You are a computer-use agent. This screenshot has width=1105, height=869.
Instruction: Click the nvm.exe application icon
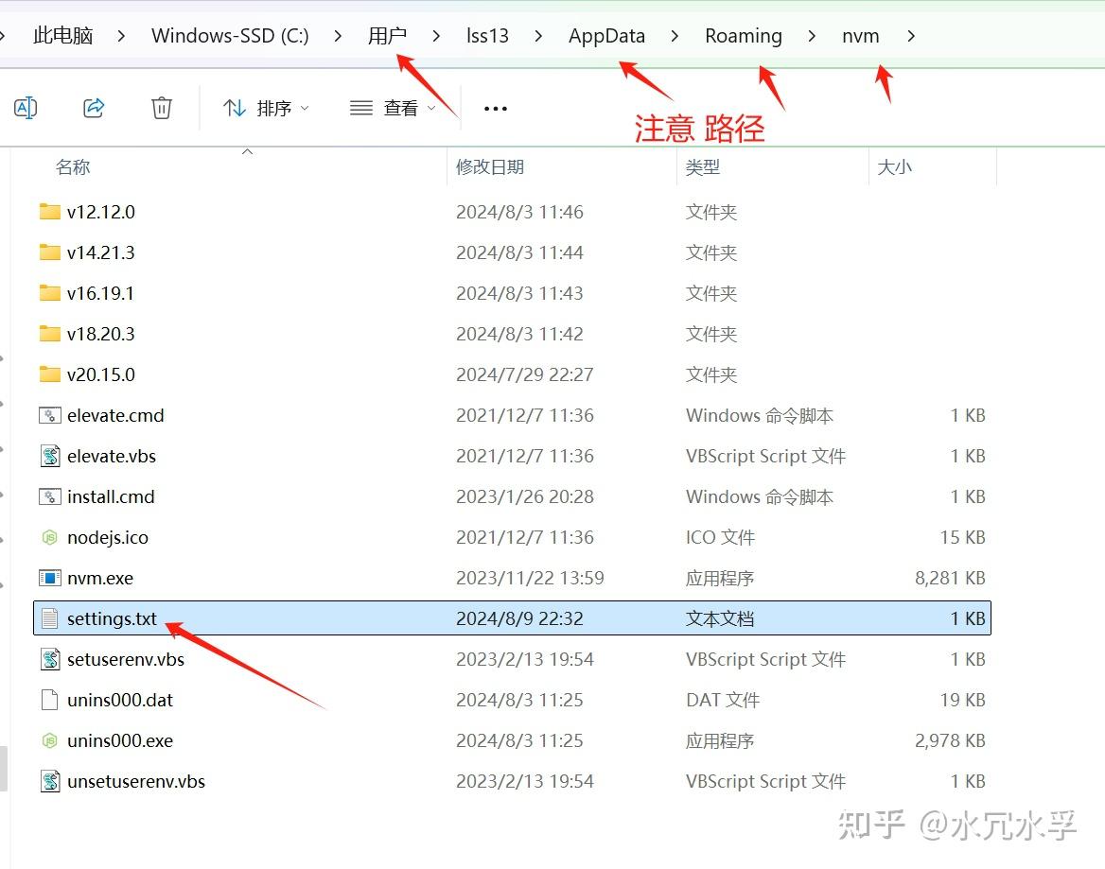tap(50, 578)
